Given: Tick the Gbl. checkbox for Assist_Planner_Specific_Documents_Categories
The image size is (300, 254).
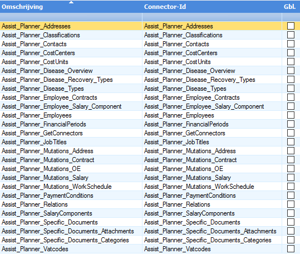Looking at the screenshot, I should [x=291, y=240].
